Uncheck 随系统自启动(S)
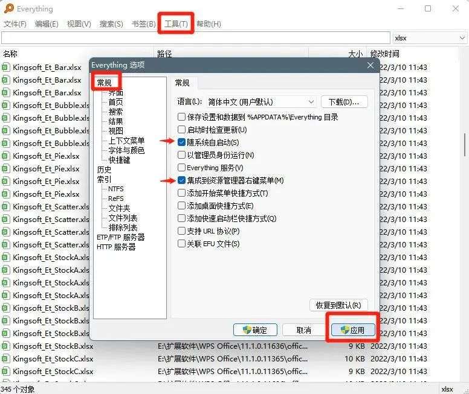 click(181, 142)
